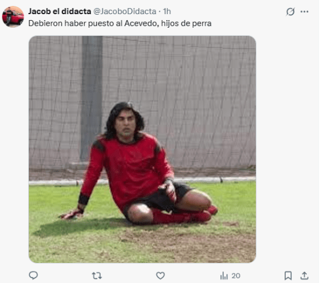Screen dimensions: 320x283
Task: View analytics bar chart icon
Action: coord(224,276)
